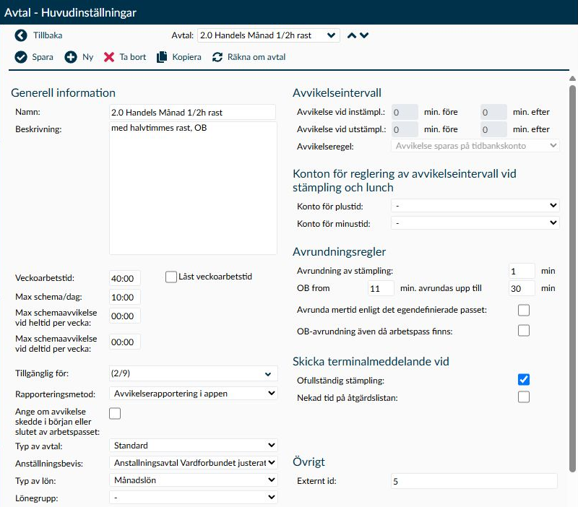Click the Beskrivning text area
The width and height of the screenshot is (578, 507).
(193, 188)
